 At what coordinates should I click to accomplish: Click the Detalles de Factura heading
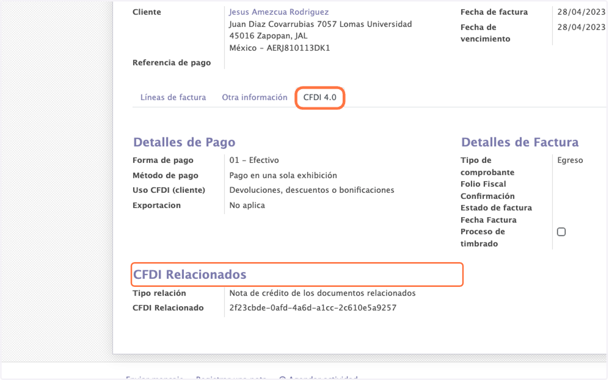[520, 142]
